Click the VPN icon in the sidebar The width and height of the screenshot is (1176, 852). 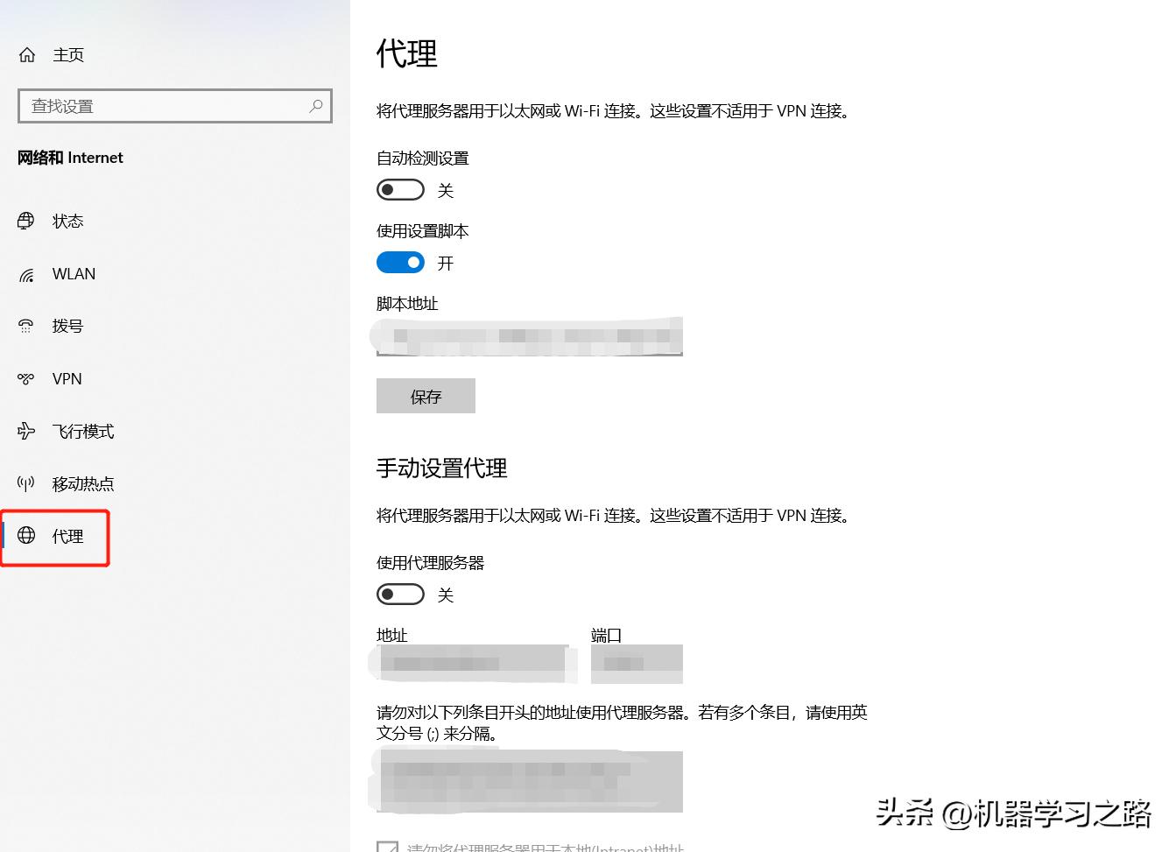26,378
